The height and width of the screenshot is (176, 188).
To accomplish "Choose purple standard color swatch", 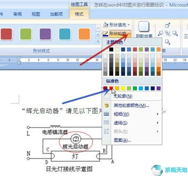I will [159, 89].
